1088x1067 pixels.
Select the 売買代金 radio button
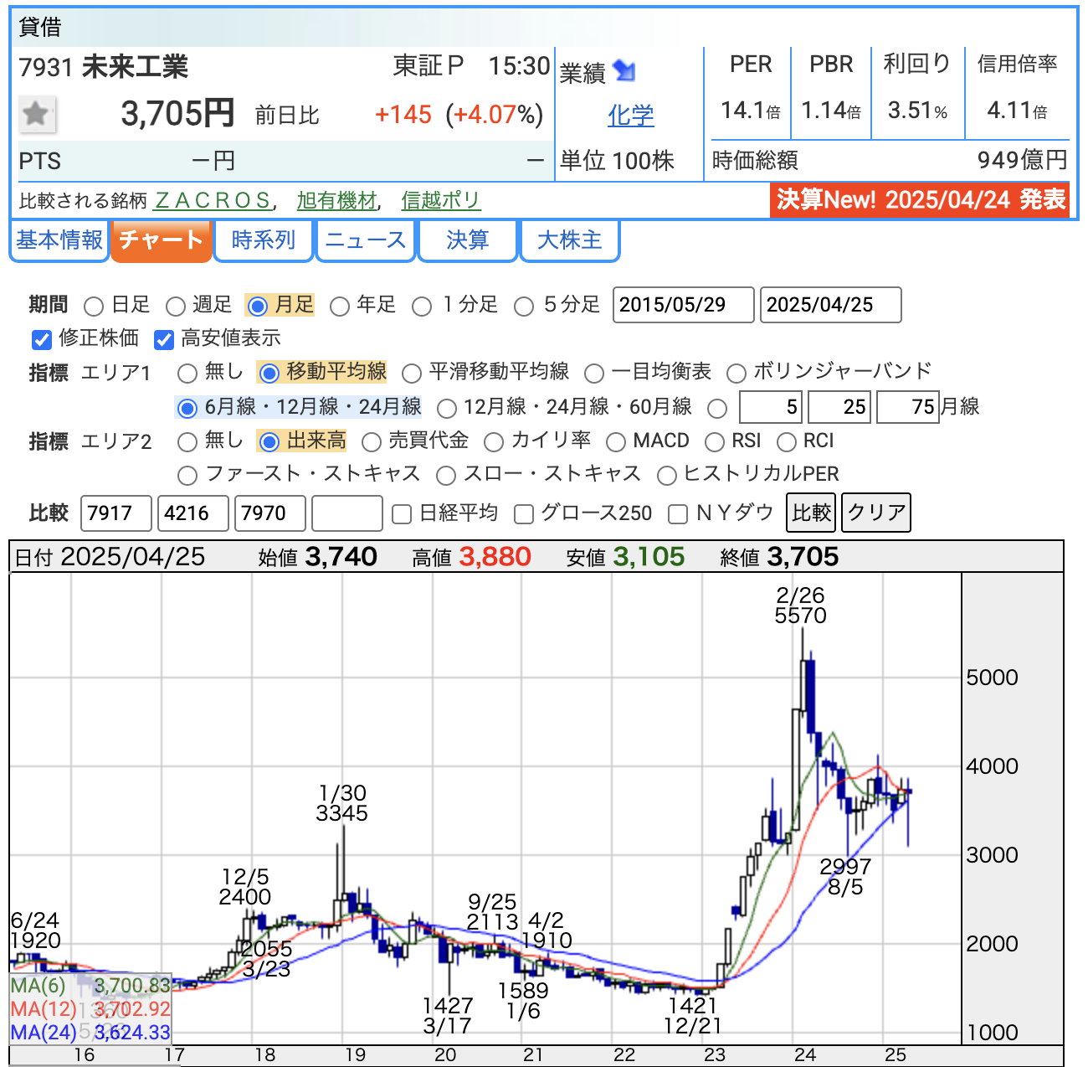[372, 442]
